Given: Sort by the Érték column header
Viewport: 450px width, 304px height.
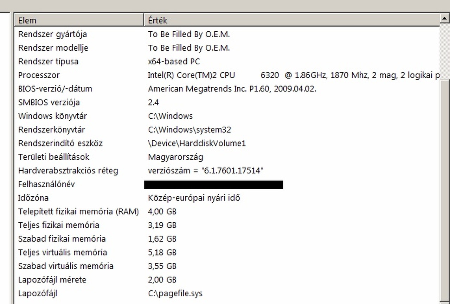Looking at the screenshot, I should pyautogui.click(x=292, y=20).
